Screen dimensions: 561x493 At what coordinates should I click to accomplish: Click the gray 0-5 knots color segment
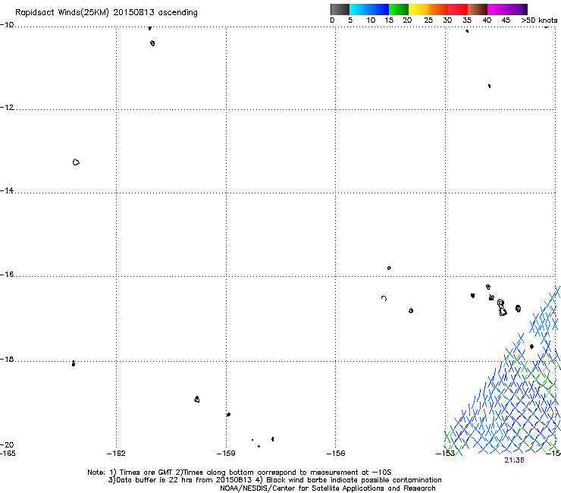340,9
